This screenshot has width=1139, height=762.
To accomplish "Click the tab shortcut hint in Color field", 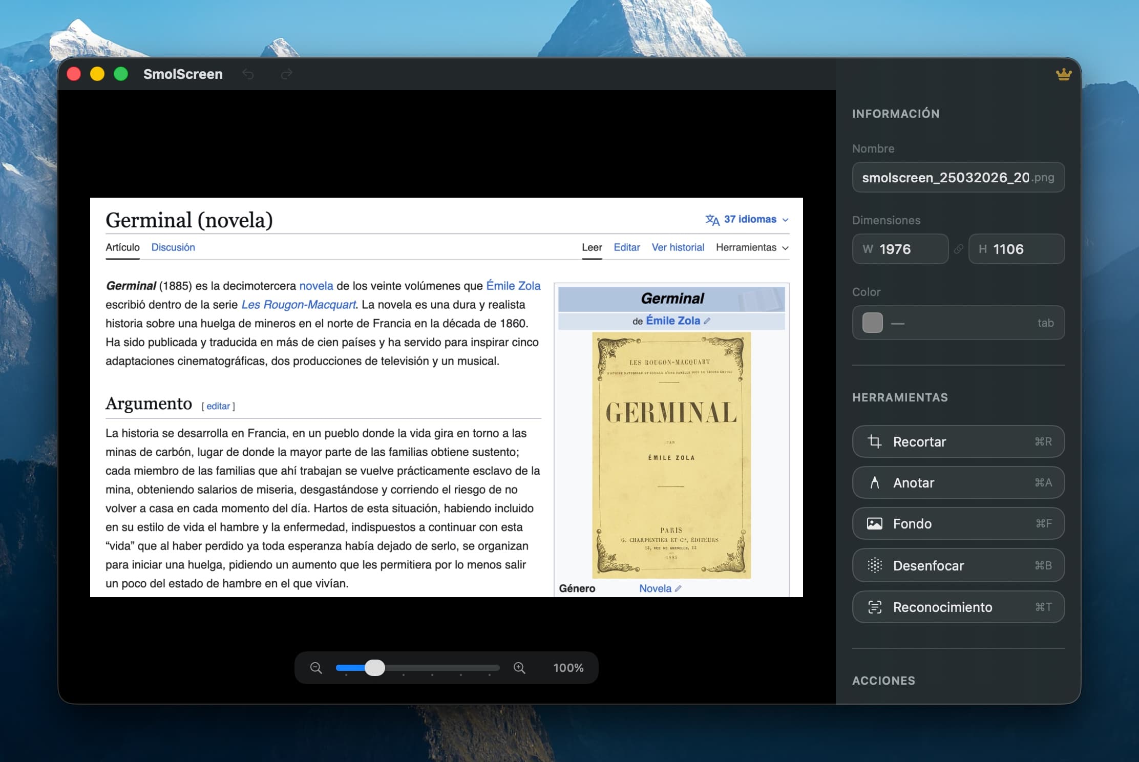I will (x=1045, y=323).
